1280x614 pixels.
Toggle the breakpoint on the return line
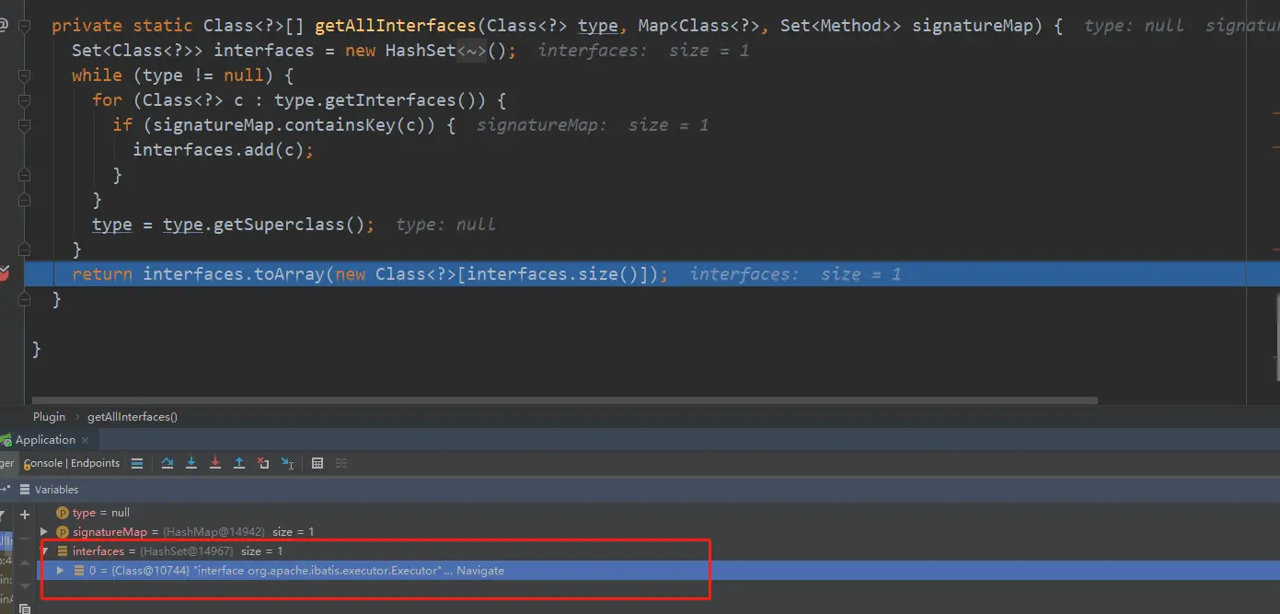(5, 273)
